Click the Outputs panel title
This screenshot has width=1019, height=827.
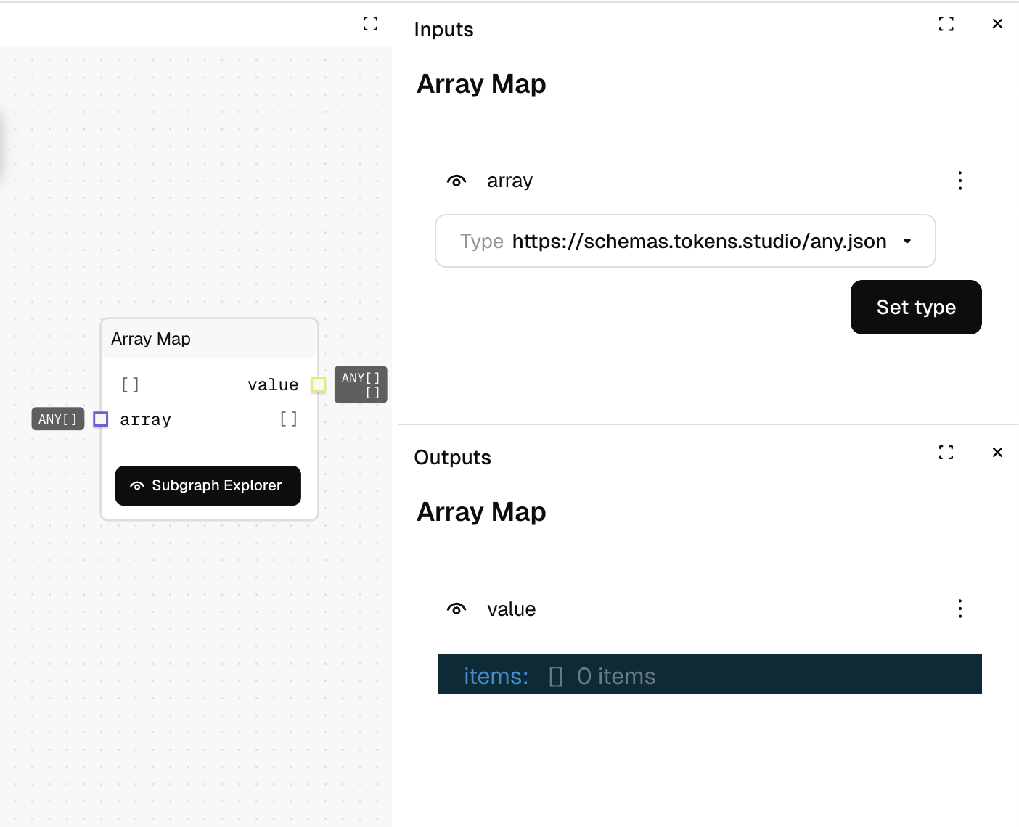click(x=452, y=458)
